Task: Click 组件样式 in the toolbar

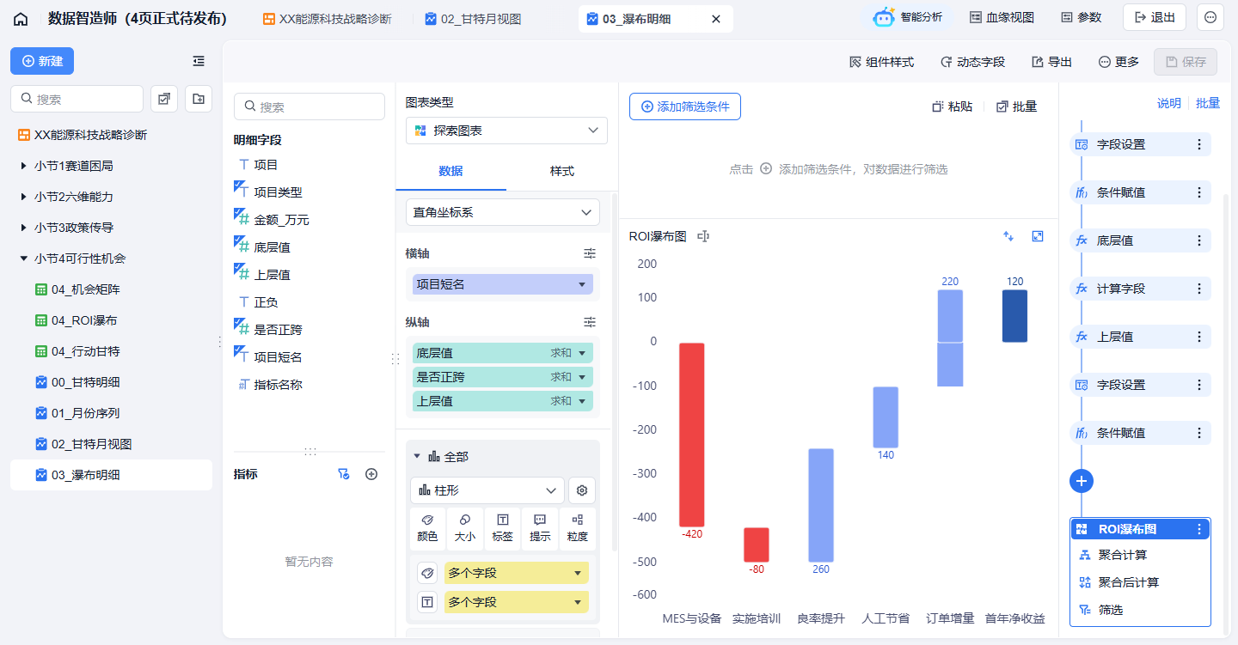Action: pyautogui.click(x=881, y=62)
